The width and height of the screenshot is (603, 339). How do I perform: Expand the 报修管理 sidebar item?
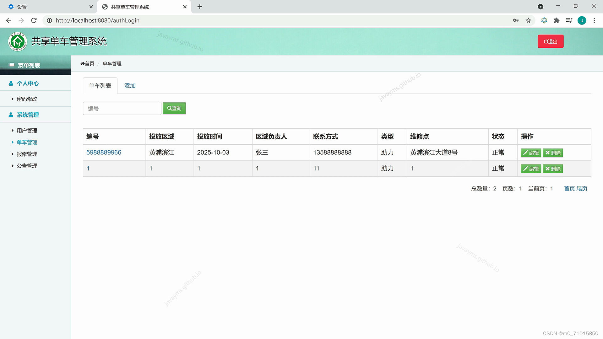pyautogui.click(x=26, y=154)
